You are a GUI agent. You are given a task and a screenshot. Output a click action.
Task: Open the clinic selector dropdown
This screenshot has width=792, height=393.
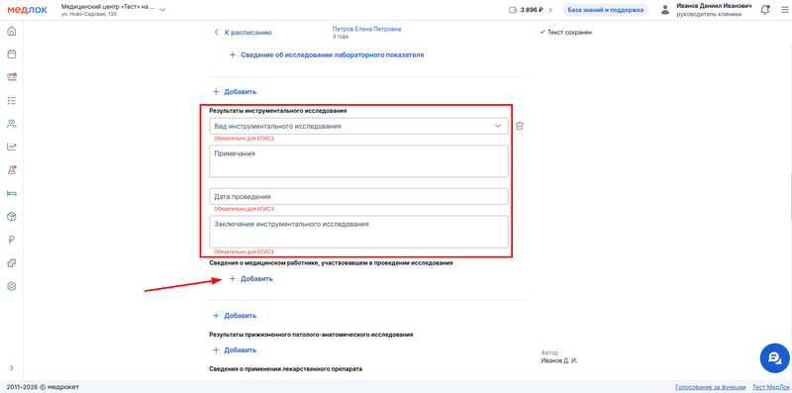(113, 10)
